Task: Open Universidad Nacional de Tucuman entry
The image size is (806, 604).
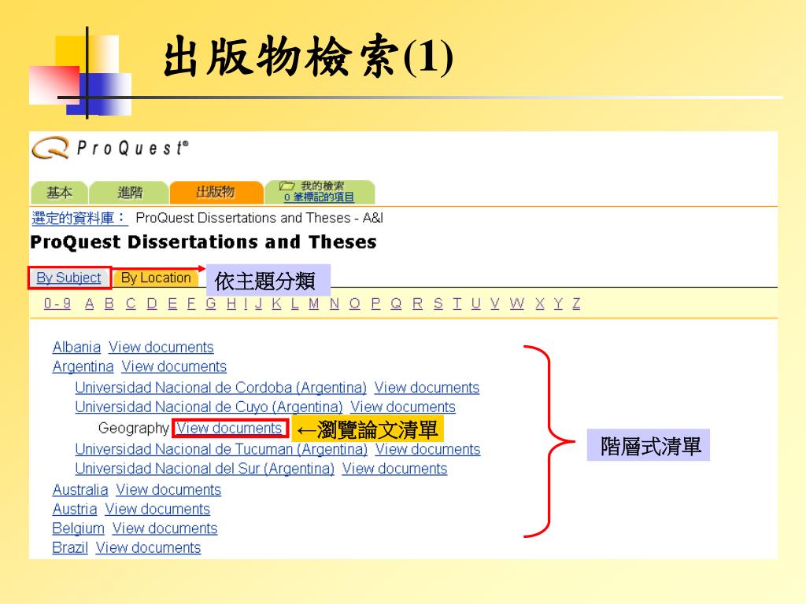Action: click(x=221, y=449)
